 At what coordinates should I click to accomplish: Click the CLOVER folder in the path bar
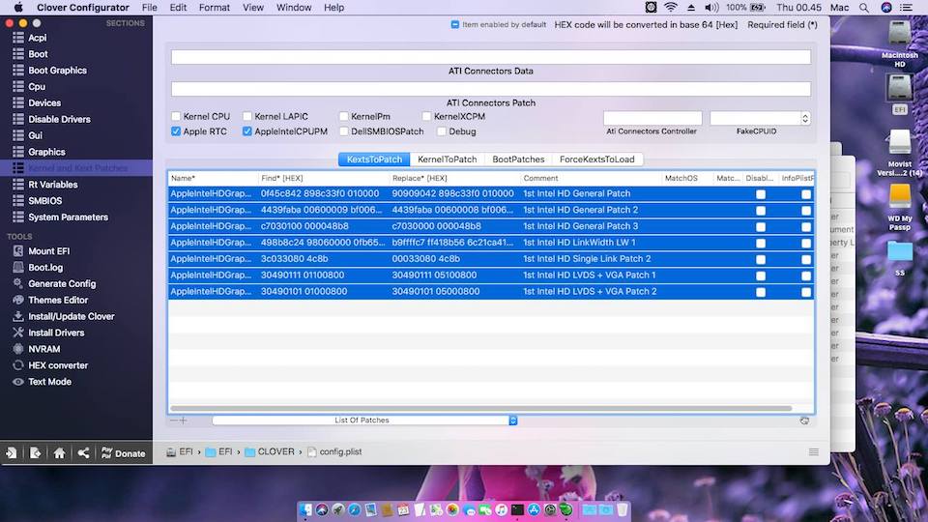point(270,451)
